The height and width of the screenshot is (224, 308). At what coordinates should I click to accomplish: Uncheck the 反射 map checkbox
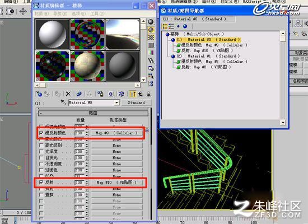(x=41, y=183)
